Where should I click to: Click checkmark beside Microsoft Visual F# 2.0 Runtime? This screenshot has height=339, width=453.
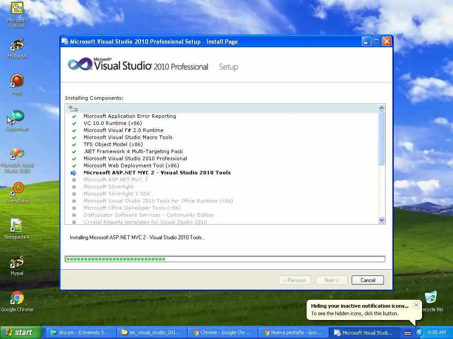coord(74,130)
